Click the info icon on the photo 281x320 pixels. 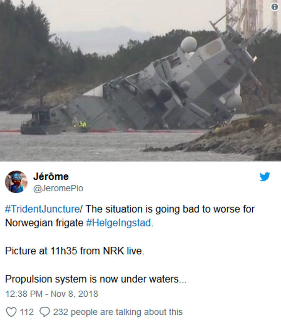[x=275, y=7]
